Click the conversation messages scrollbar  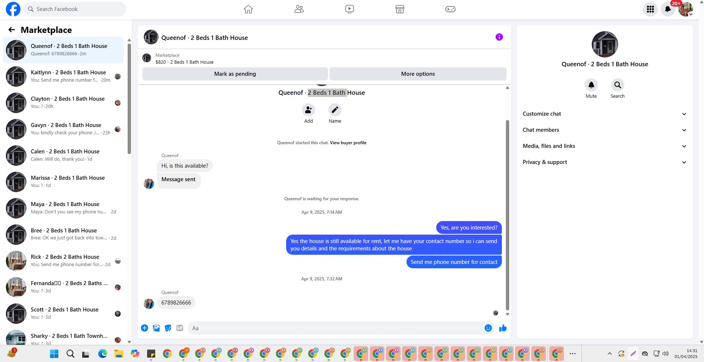tap(507, 215)
